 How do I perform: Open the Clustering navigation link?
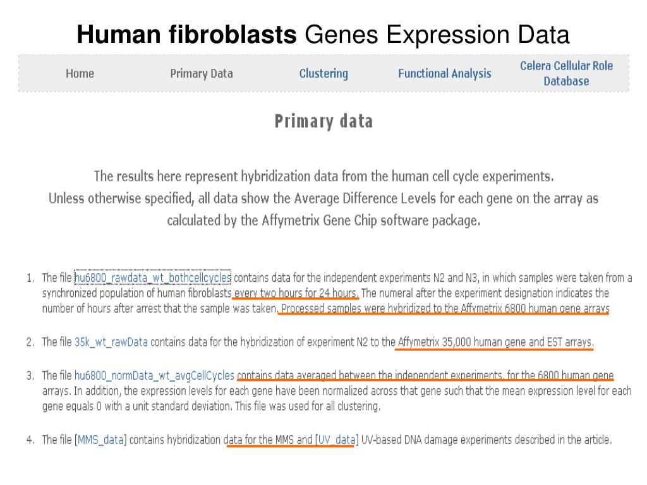click(x=323, y=73)
